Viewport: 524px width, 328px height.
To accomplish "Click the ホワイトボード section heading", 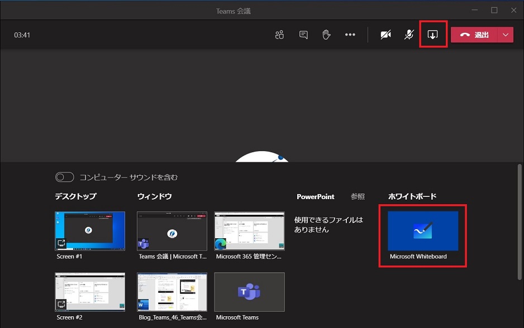I will tap(412, 196).
